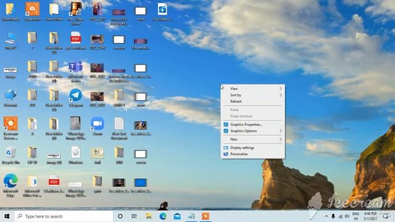This screenshot has width=395, height=222.
Task: Open File Explorer from the taskbar
Action: (x=149, y=216)
